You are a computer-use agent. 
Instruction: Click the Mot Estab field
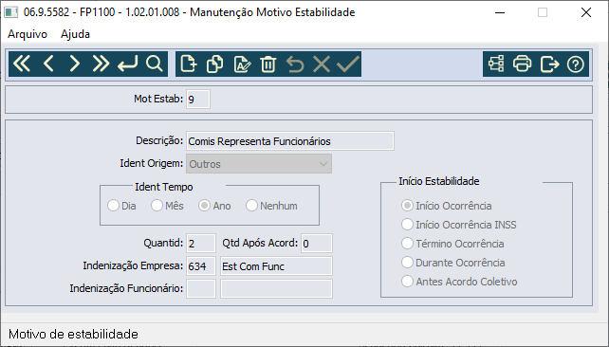198,99
